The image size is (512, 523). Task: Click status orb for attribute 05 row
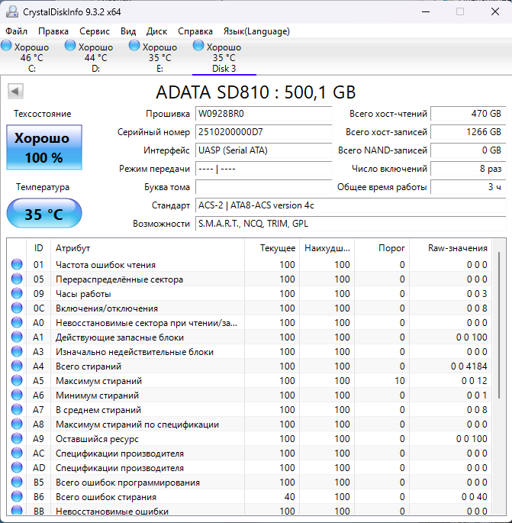point(17,279)
